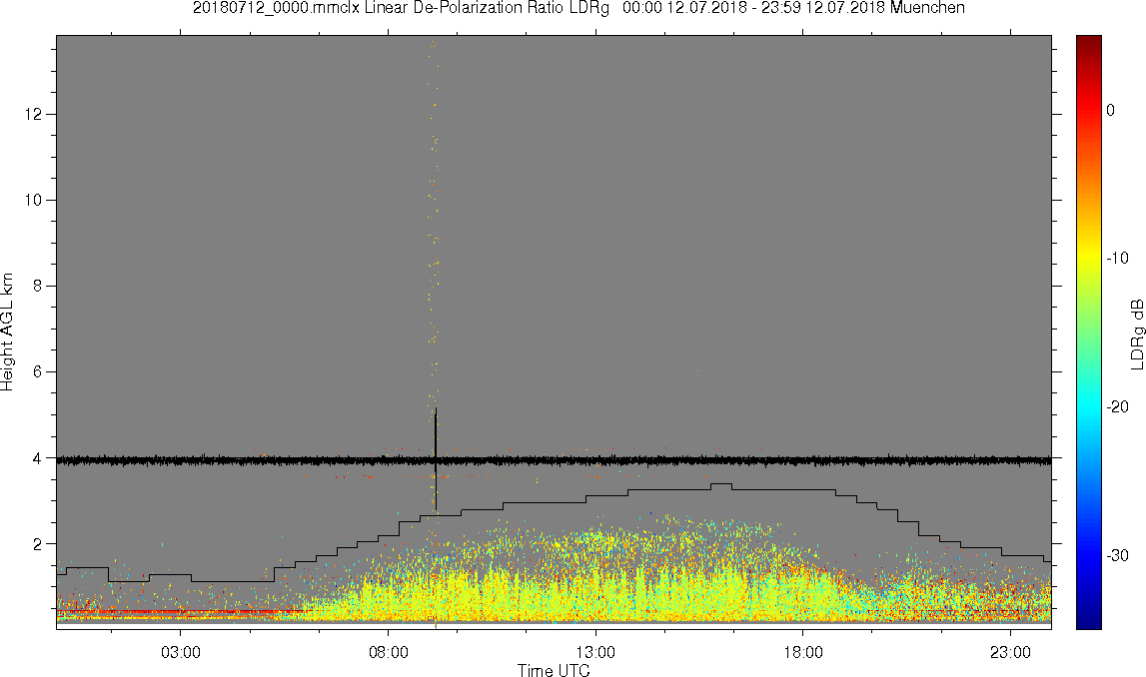Click the colorbar value '-20'
Viewport: 1146px width, 677px height.
(x=1117, y=407)
